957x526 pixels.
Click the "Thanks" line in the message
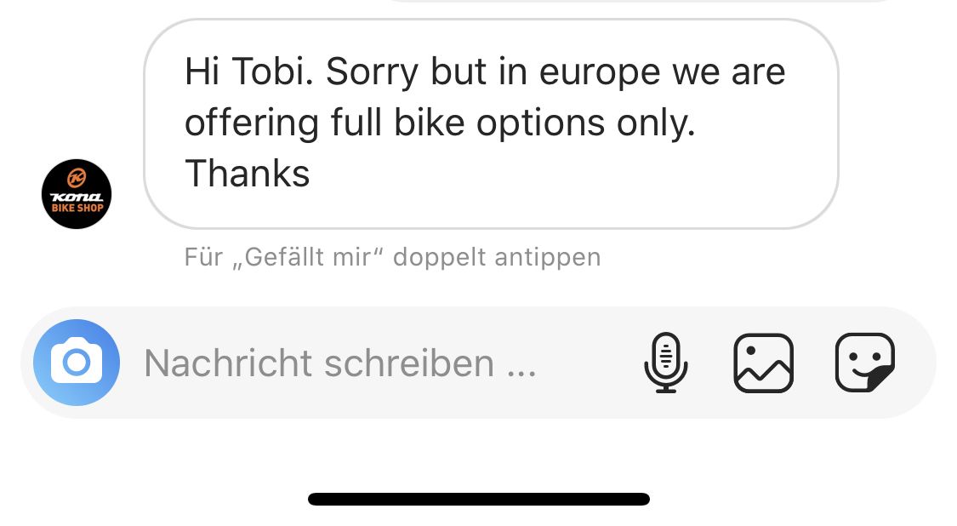click(x=248, y=174)
